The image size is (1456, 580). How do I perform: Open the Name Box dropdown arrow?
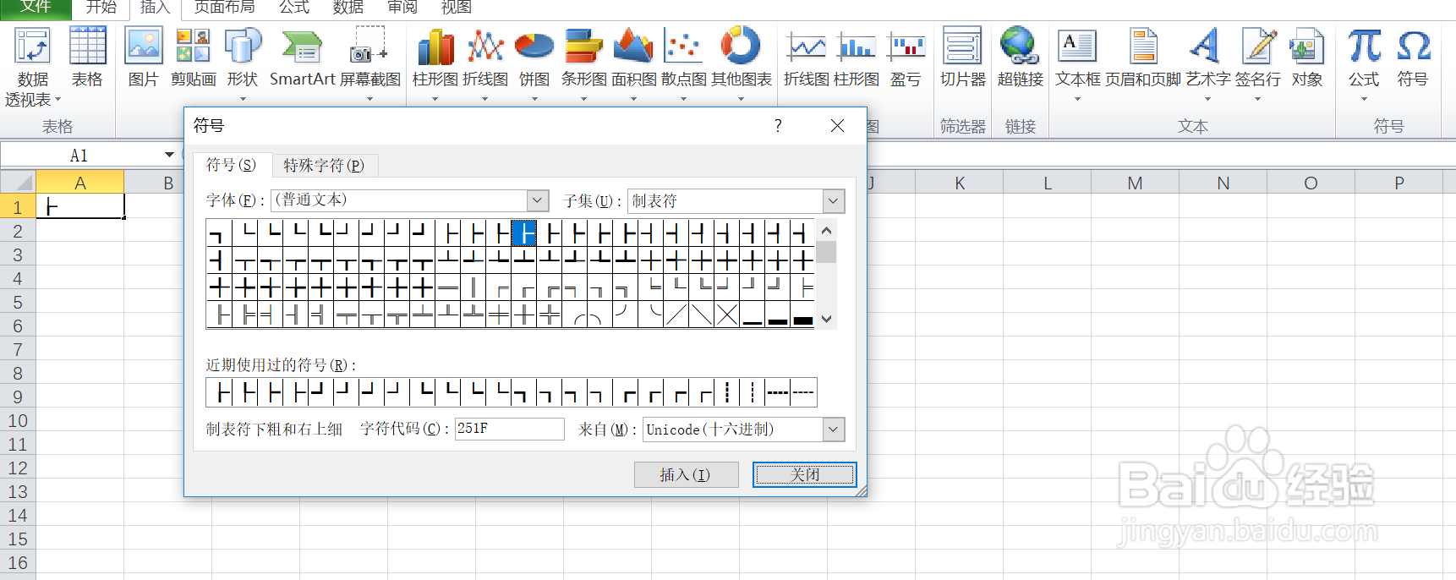click(169, 155)
